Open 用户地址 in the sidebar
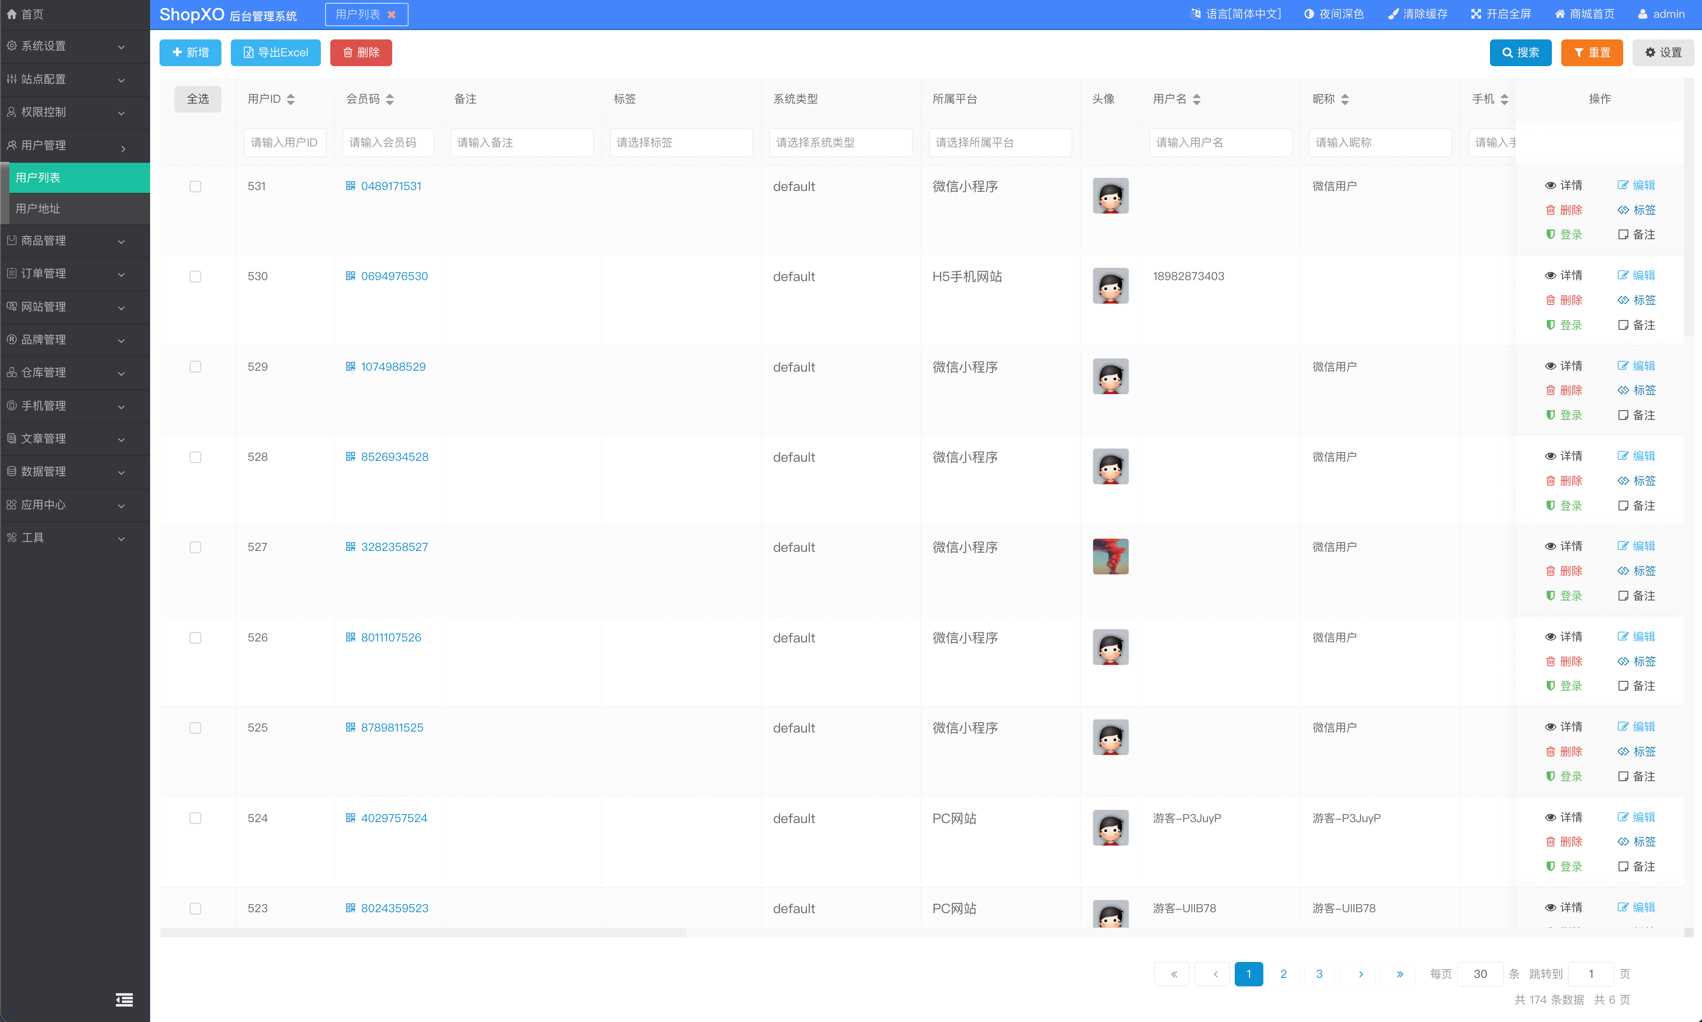Image resolution: width=1702 pixels, height=1022 pixels. (x=38, y=209)
